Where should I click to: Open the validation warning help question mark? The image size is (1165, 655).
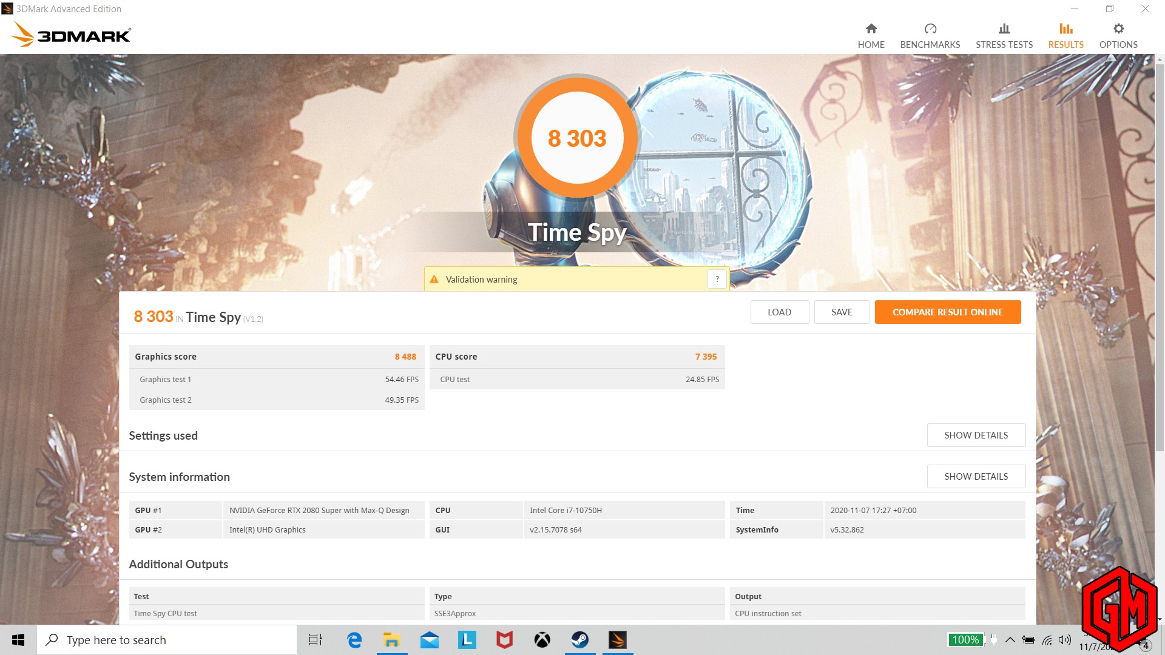(717, 279)
